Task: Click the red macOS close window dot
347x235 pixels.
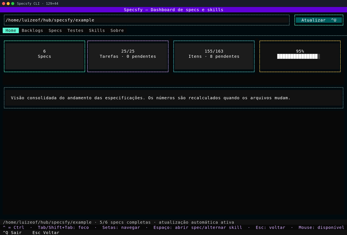Action: pos(4,4)
